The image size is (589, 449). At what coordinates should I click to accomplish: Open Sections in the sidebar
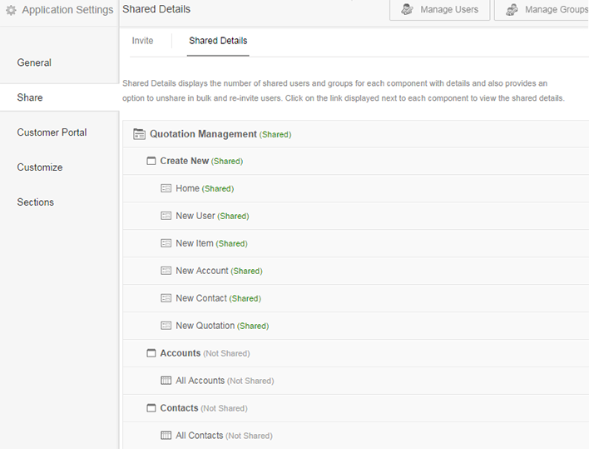(x=35, y=202)
